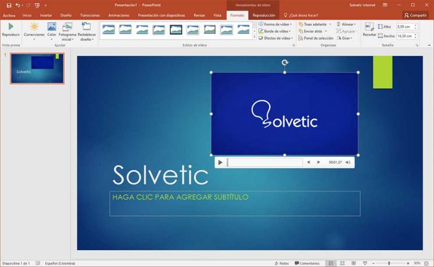Apply the last visible video style thumbnail
This screenshot has height=267, width=434.
[x=244, y=29]
